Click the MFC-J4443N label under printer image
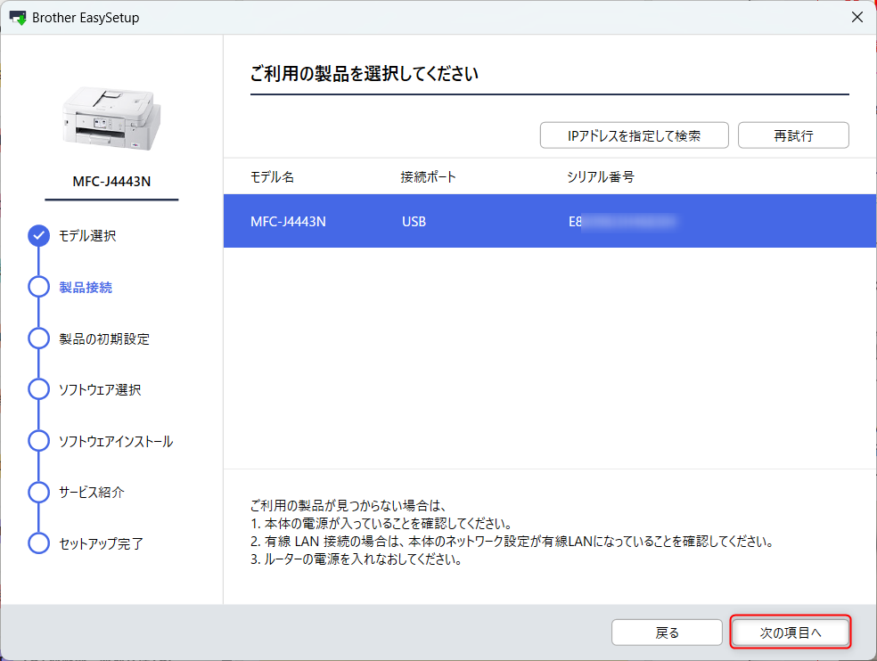This screenshot has height=661, width=877. tap(111, 181)
